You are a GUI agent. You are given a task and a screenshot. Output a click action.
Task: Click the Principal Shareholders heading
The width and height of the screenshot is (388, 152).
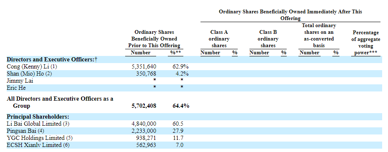pyautogui.click(x=38, y=117)
